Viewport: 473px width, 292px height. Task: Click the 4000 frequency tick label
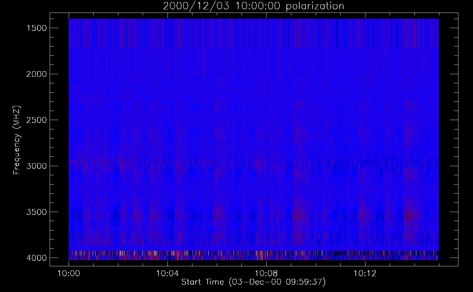37,258
